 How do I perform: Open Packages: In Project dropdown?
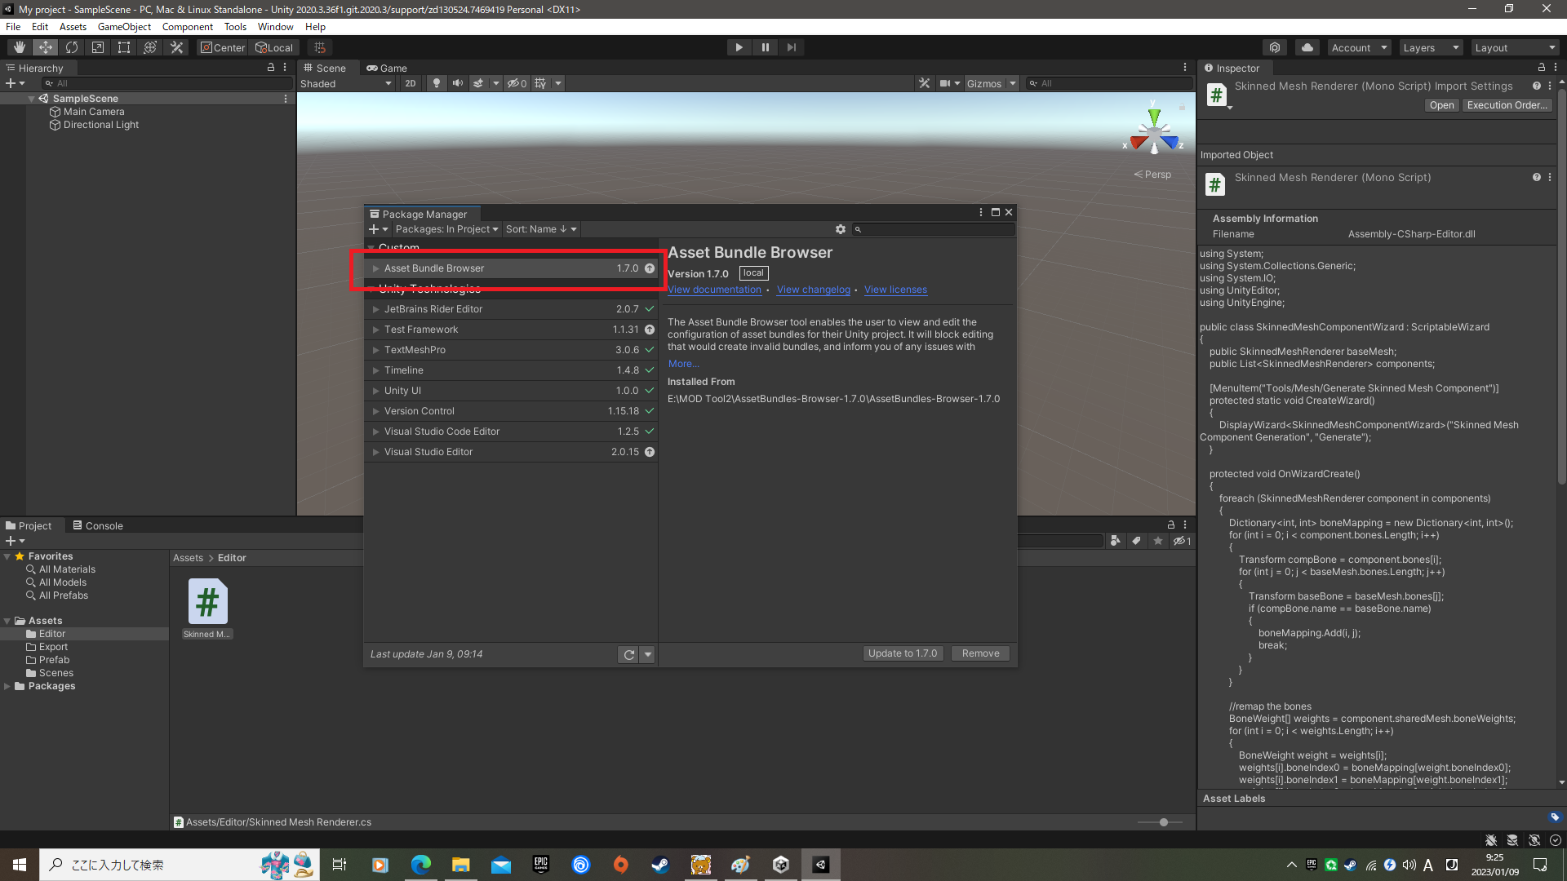click(x=446, y=229)
